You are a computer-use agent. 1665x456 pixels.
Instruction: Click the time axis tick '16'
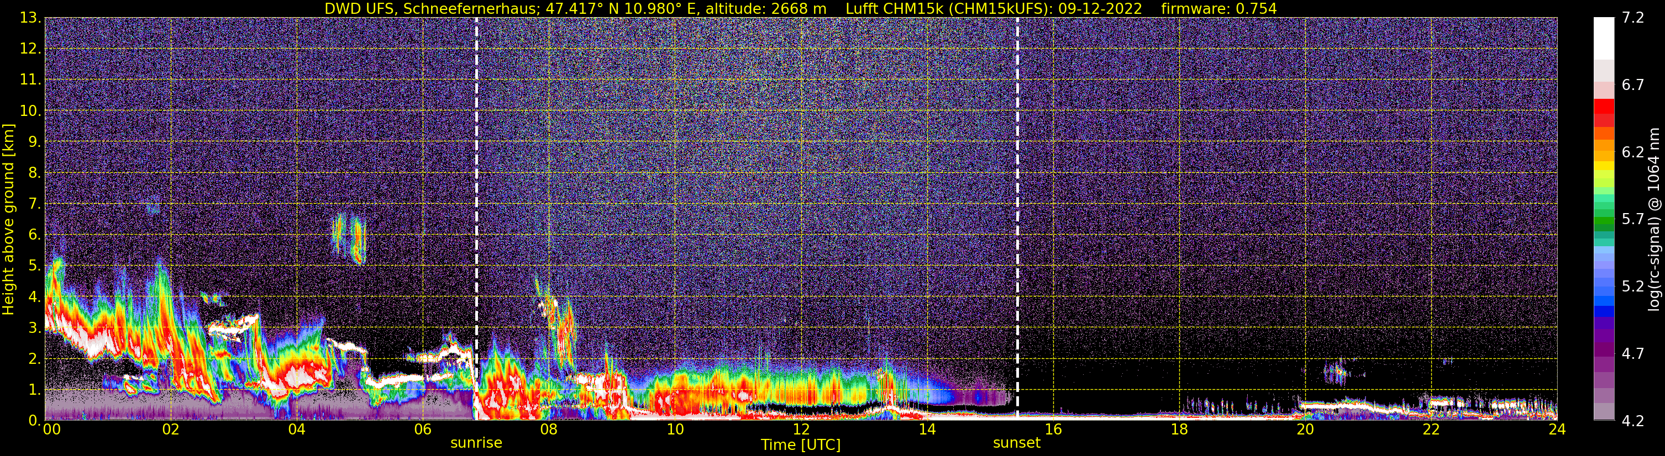pos(1053,430)
